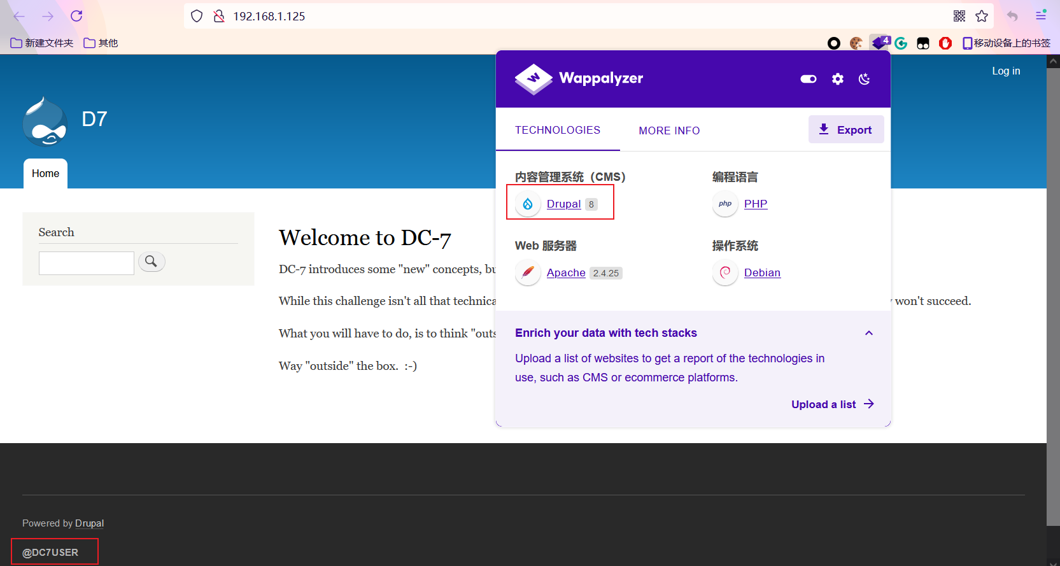Click Upload a list link
1060x566 pixels.
[833, 404]
